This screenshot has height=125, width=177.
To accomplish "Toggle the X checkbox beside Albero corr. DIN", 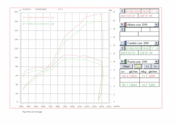I will coord(122,24).
